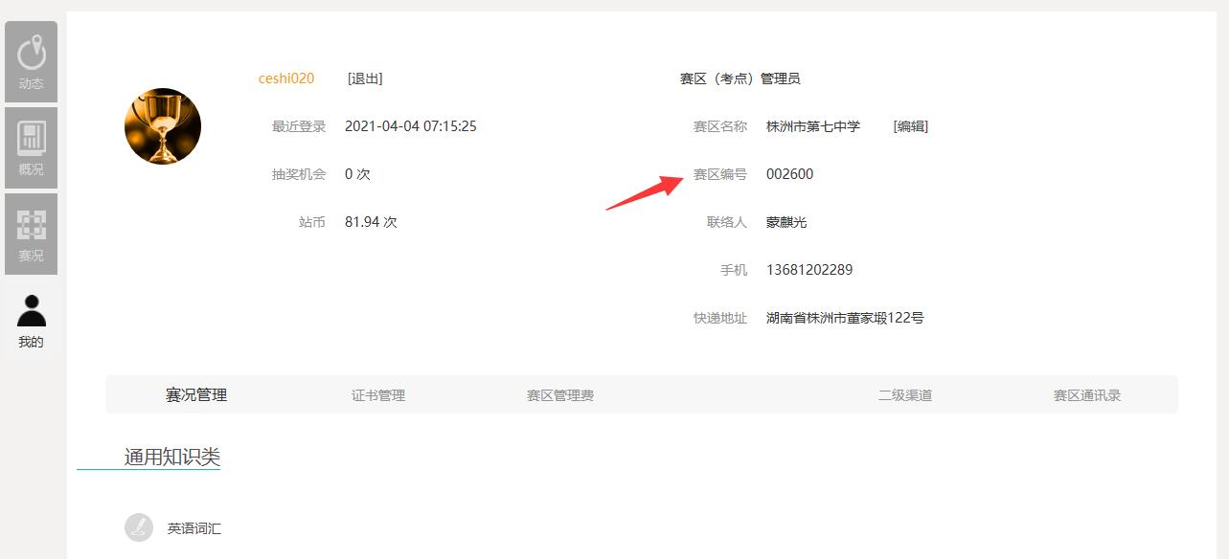Click the 赛区编号 label
Viewport: 1229px width, 559px height.
point(720,174)
